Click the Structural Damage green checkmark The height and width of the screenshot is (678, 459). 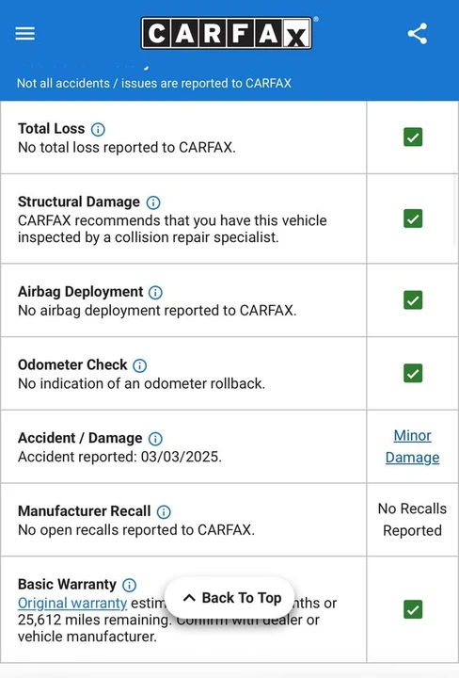point(413,218)
